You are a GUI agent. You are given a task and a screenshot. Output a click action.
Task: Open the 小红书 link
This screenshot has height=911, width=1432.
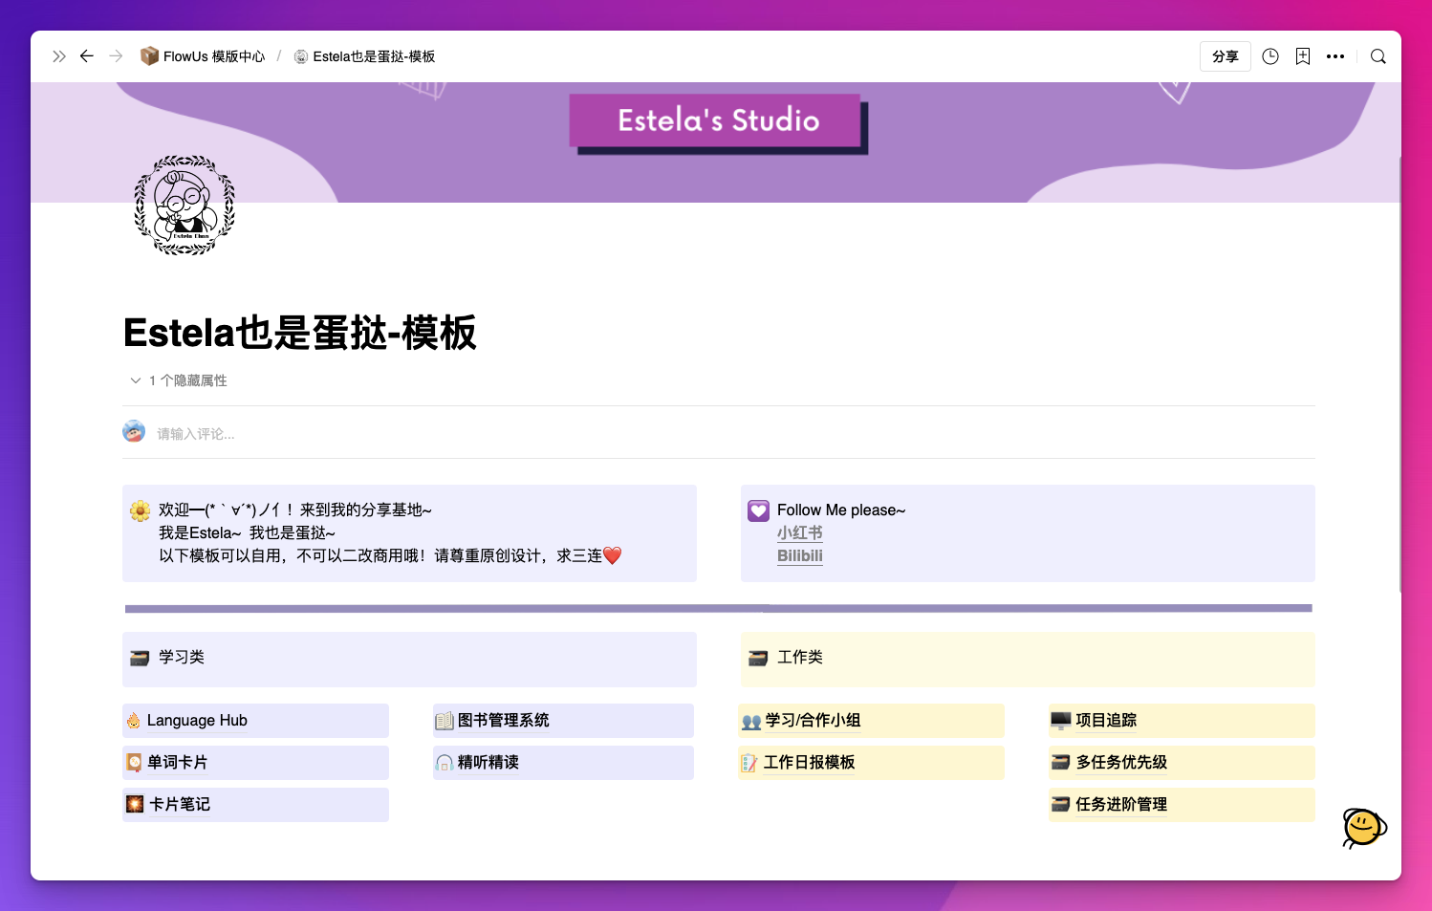tap(800, 532)
